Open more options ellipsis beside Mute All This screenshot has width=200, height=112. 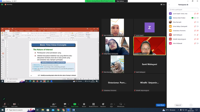pos(191,105)
